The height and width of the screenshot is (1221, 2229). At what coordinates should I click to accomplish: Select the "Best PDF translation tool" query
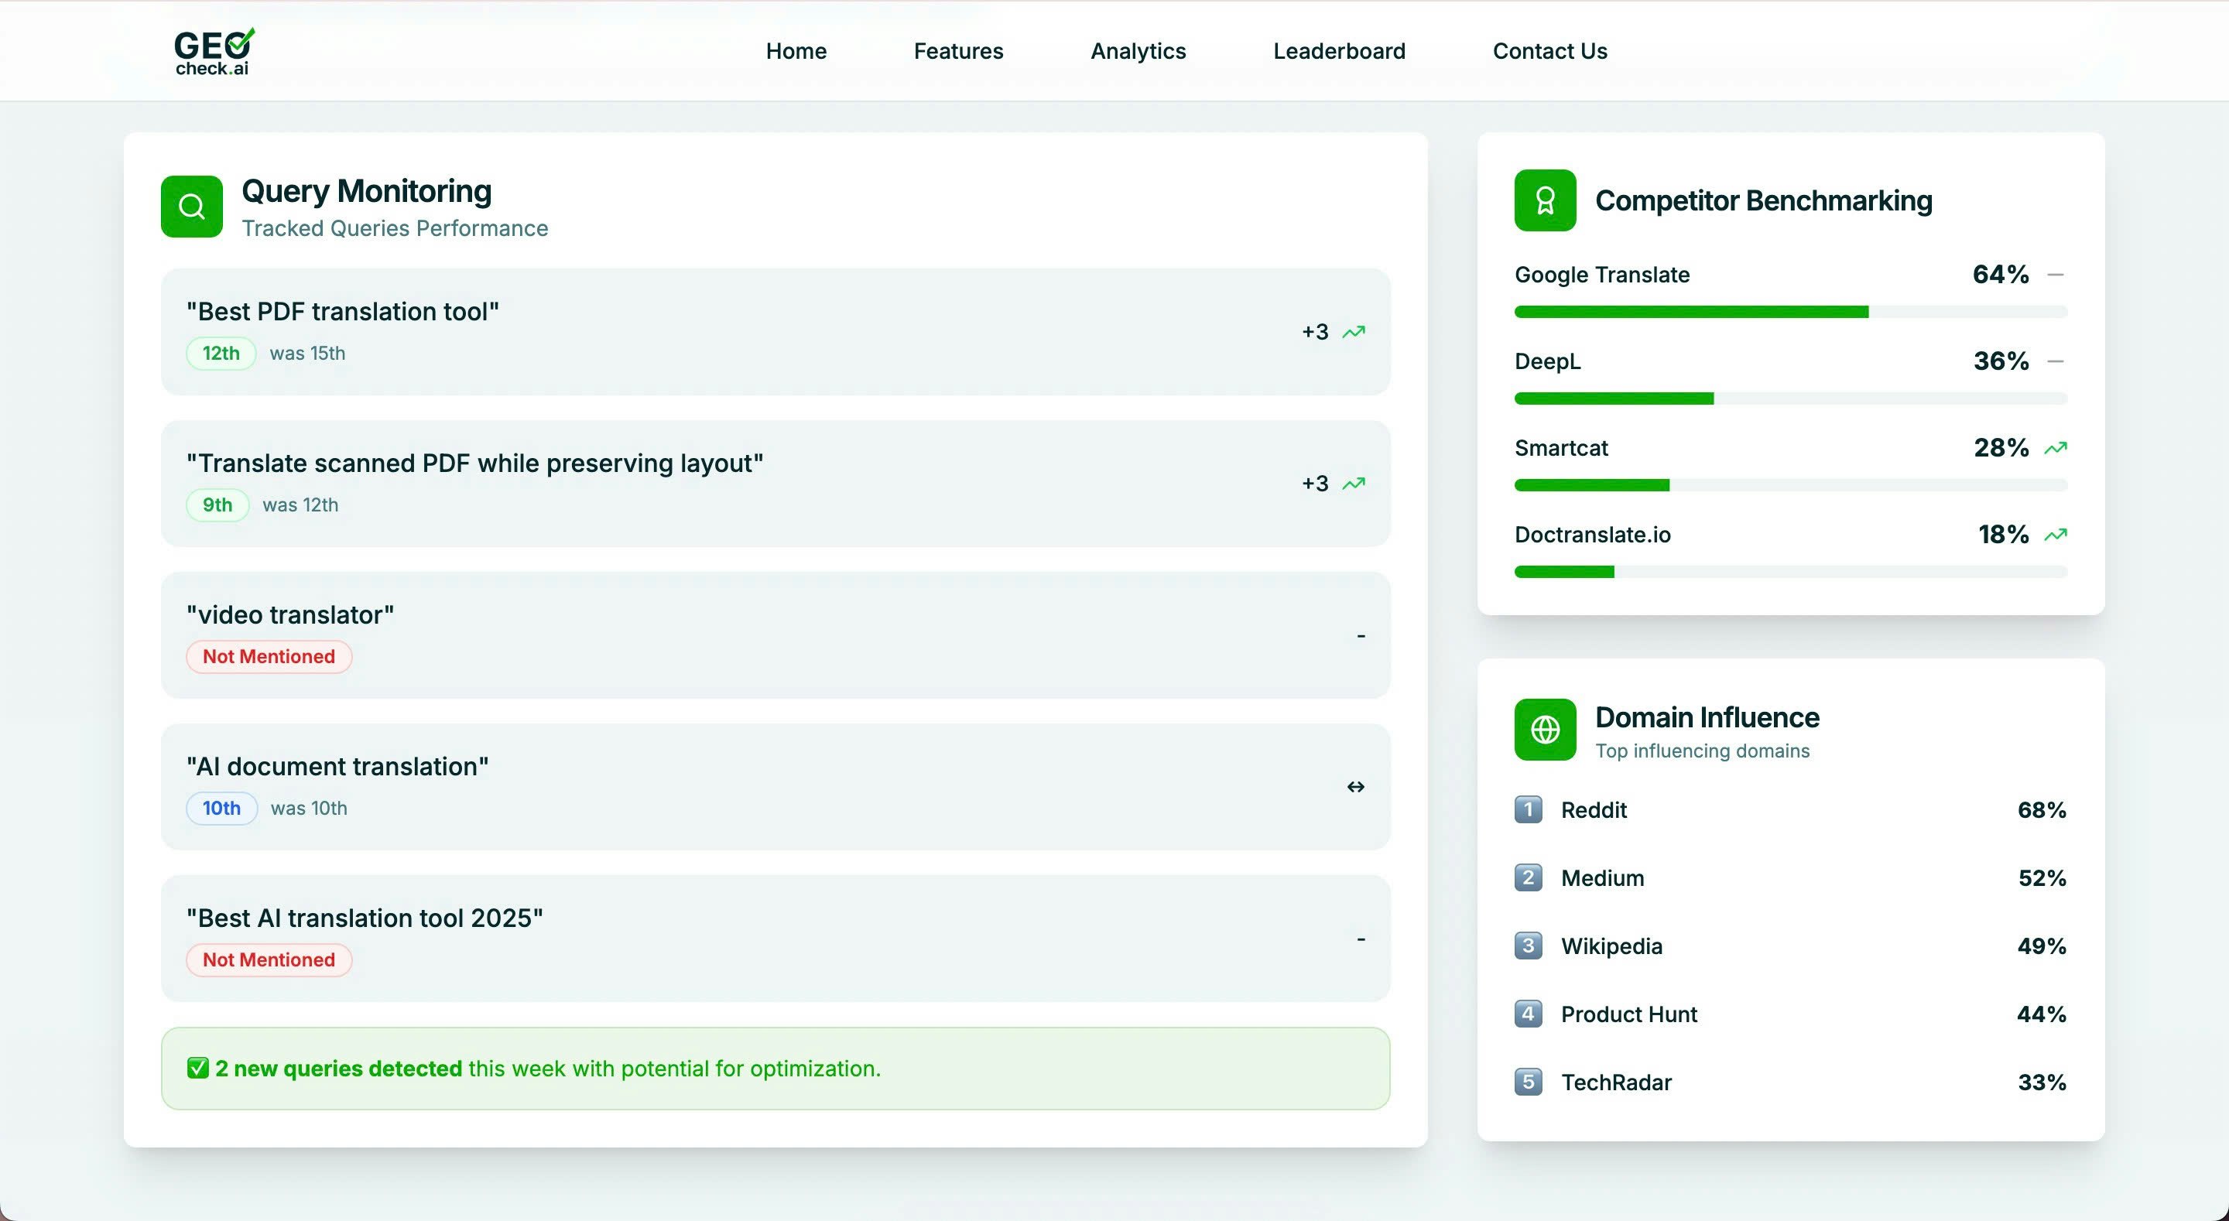(776, 332)
